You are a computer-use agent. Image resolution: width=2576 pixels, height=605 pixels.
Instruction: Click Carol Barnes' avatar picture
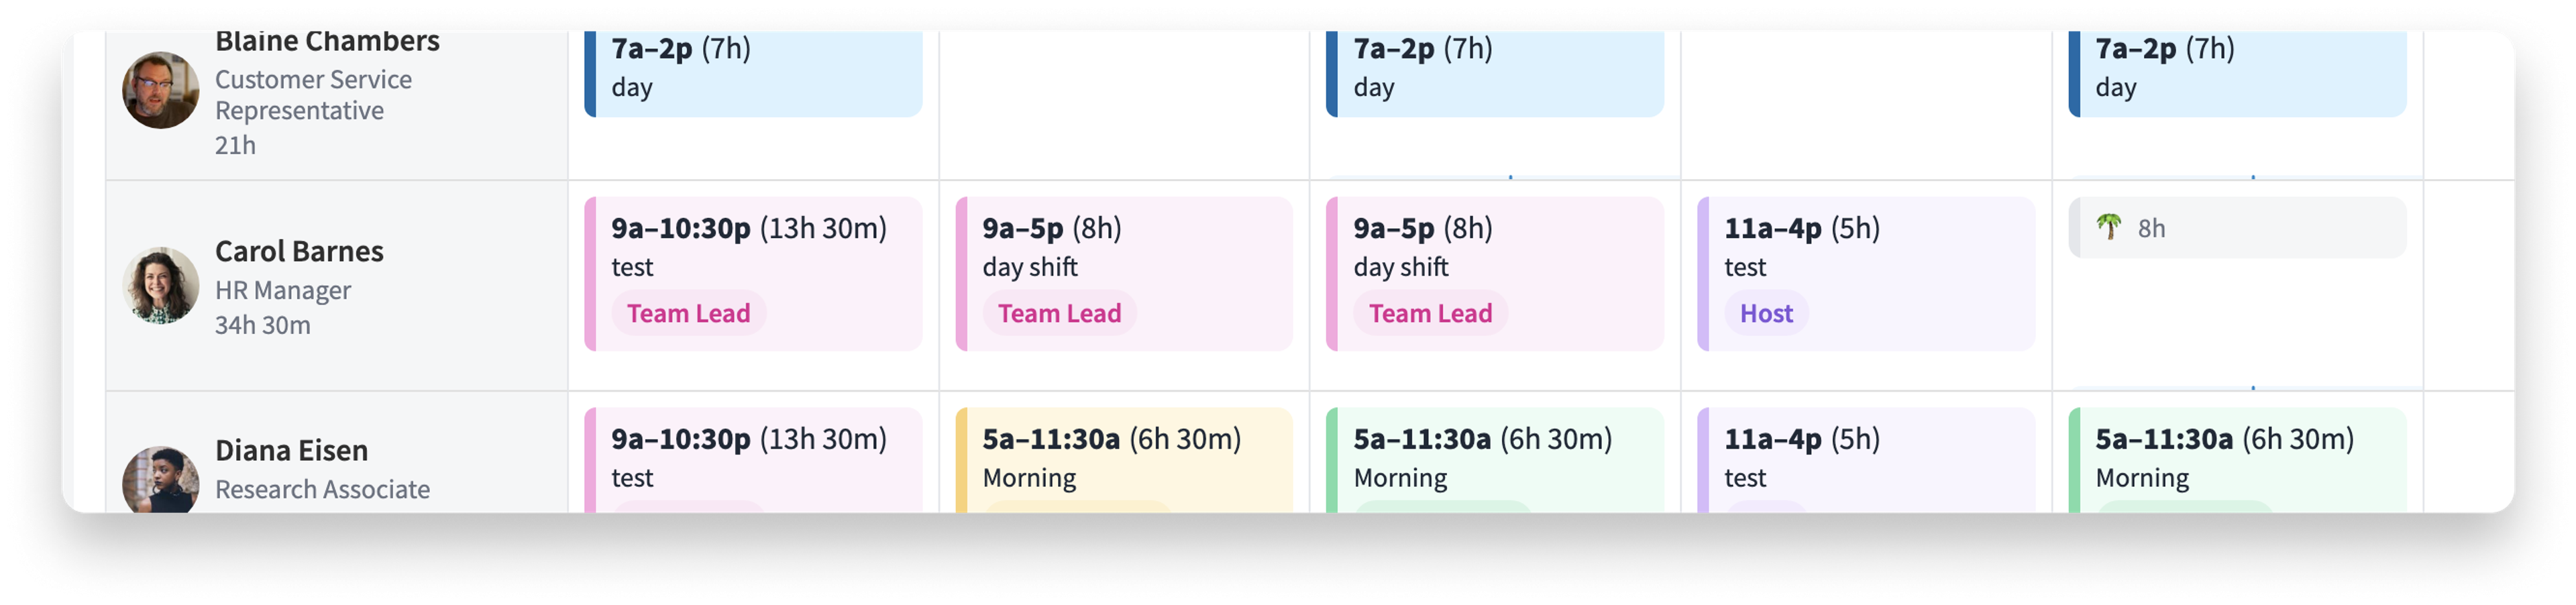point(160,286)
